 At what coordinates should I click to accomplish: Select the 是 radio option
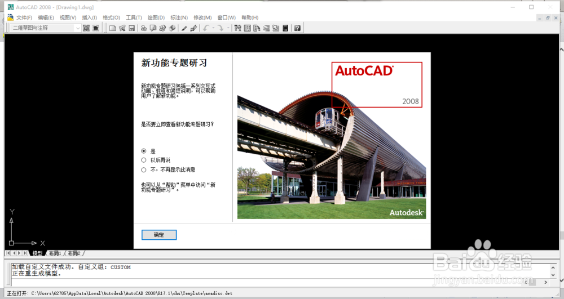(x=144, y=151)
